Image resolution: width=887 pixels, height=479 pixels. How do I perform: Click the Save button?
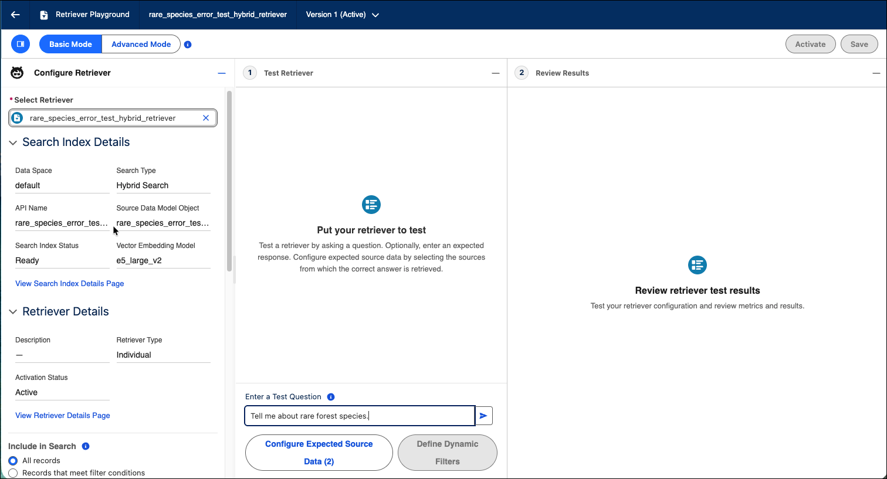(x=859, y=44)
